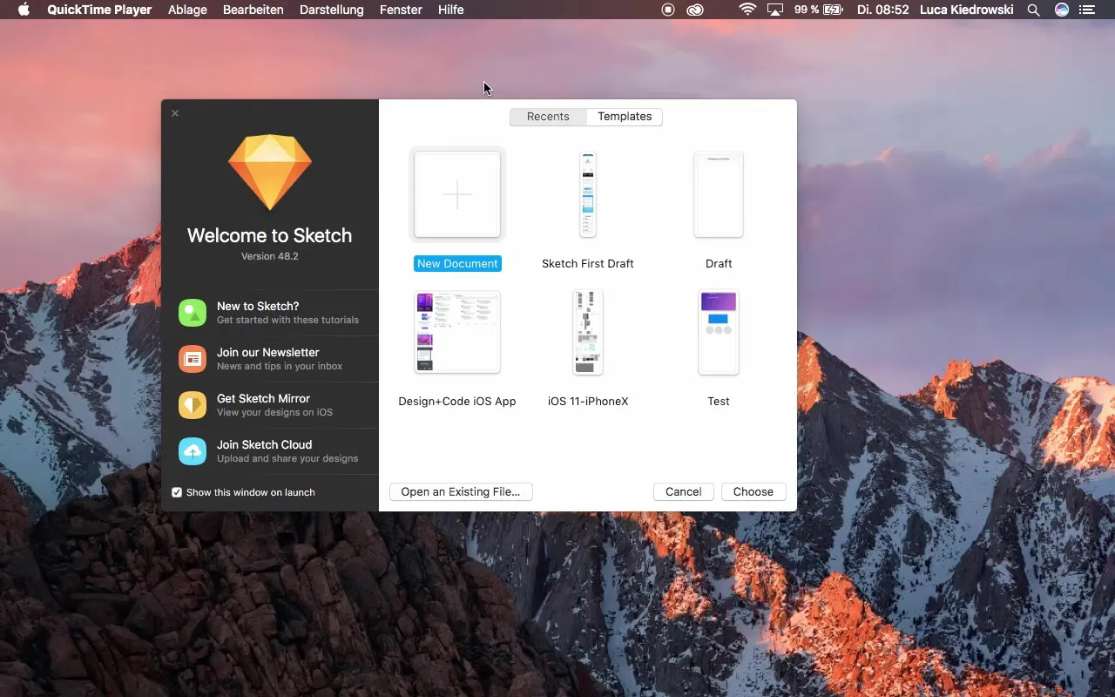Select the New Document thumbnail
This screenshot has height=697, width=1115.
(457, 194)
